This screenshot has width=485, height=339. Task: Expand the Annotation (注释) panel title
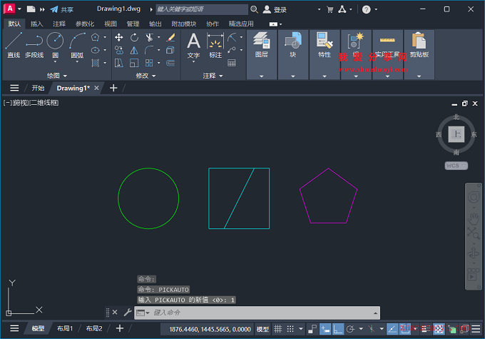pyautogui.click(x=213, y=76)
